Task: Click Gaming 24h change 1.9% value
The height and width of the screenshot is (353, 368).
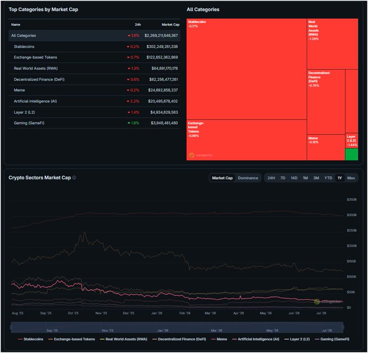Action: [x=133, y=123]
